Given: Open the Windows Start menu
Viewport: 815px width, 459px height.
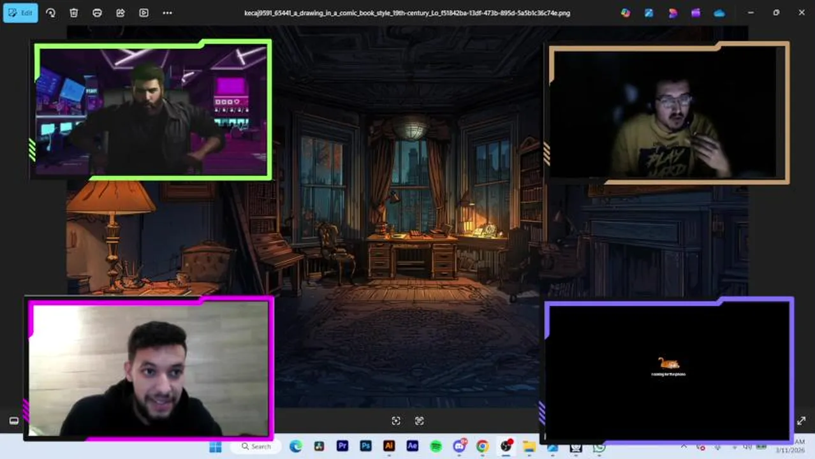Looking at the screenshot, I should click(x=216, y=446).
